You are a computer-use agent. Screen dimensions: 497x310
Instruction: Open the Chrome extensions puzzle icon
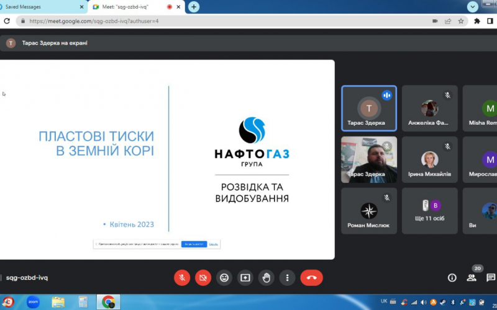click(476, 21)
